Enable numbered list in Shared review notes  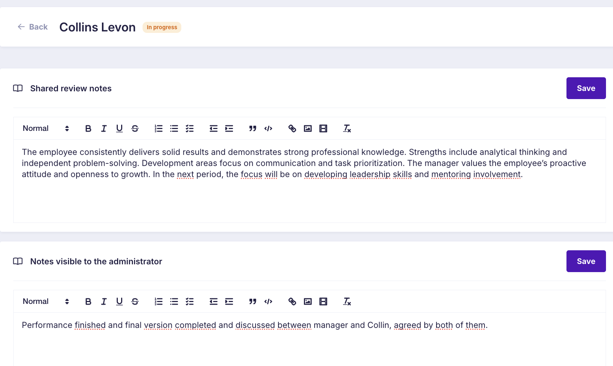tap(158, 129)
